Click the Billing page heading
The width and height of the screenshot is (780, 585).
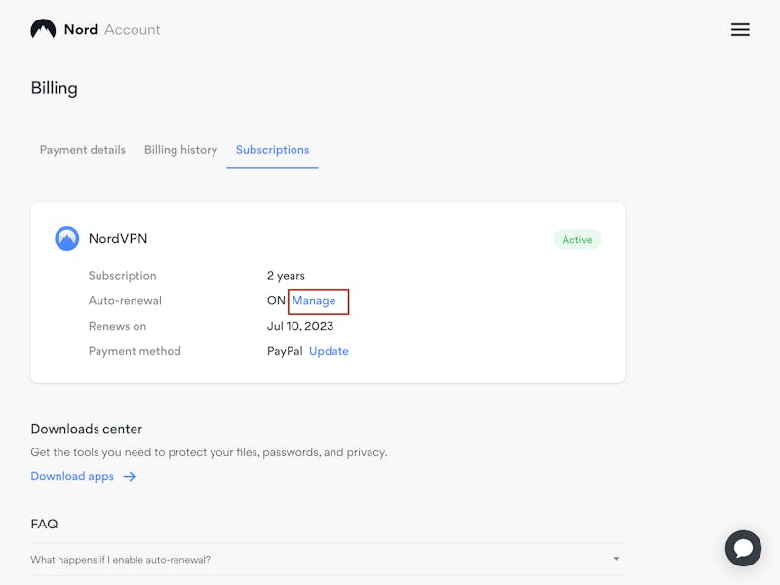(55, 88)
